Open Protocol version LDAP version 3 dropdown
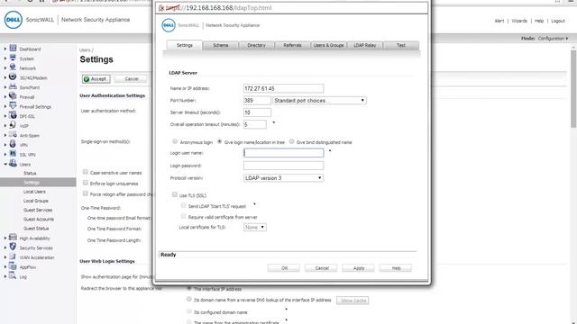The width and height of the screenshot is (577, 324). [x=283, y=178]
